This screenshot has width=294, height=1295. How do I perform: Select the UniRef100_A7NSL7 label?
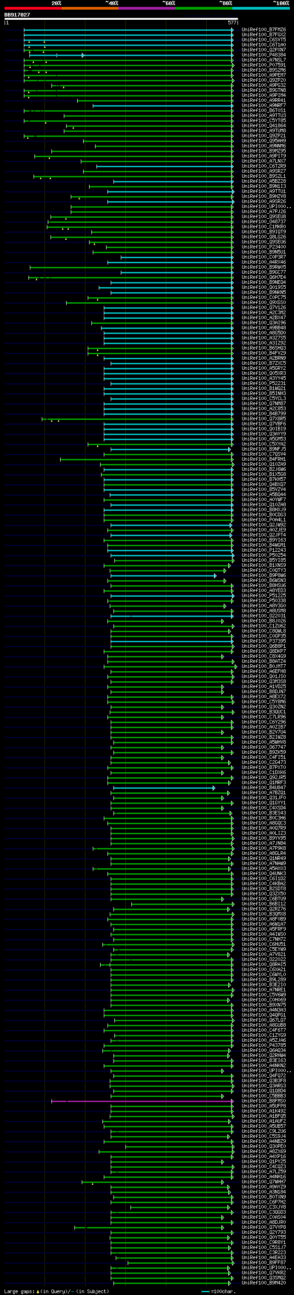[264, 60]
